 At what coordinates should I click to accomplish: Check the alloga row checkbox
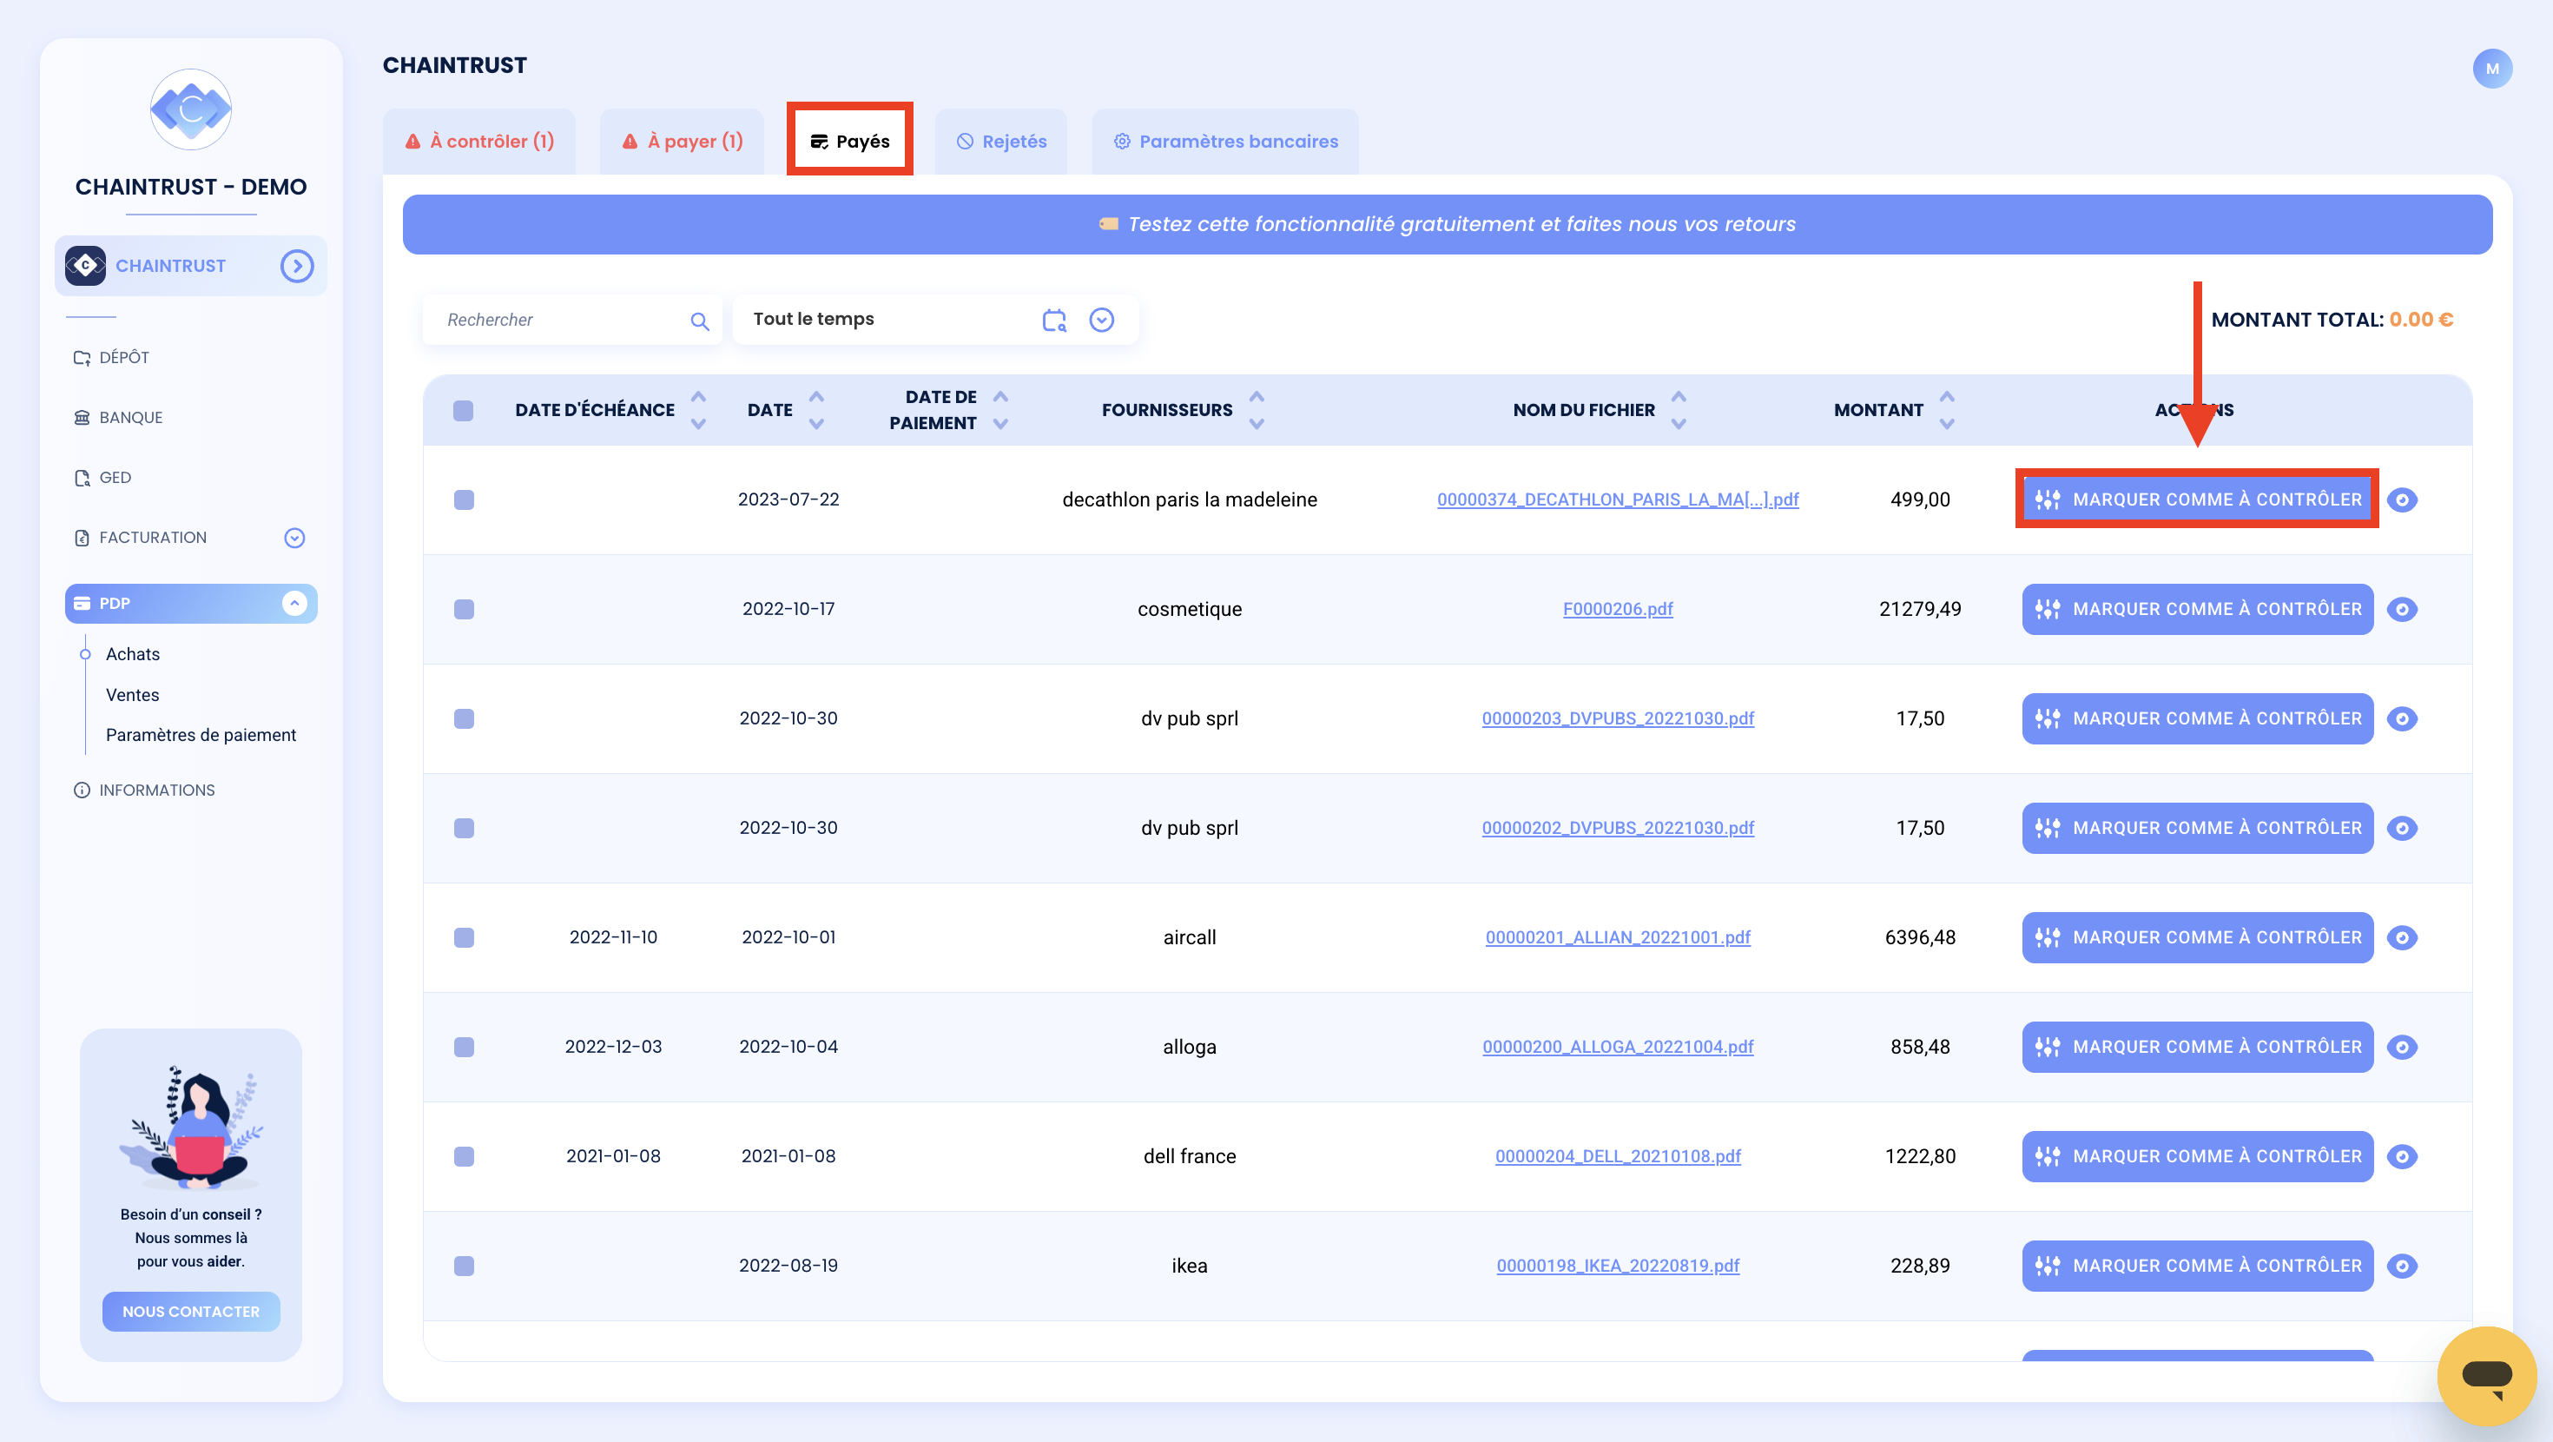(x=463, y=1048)
